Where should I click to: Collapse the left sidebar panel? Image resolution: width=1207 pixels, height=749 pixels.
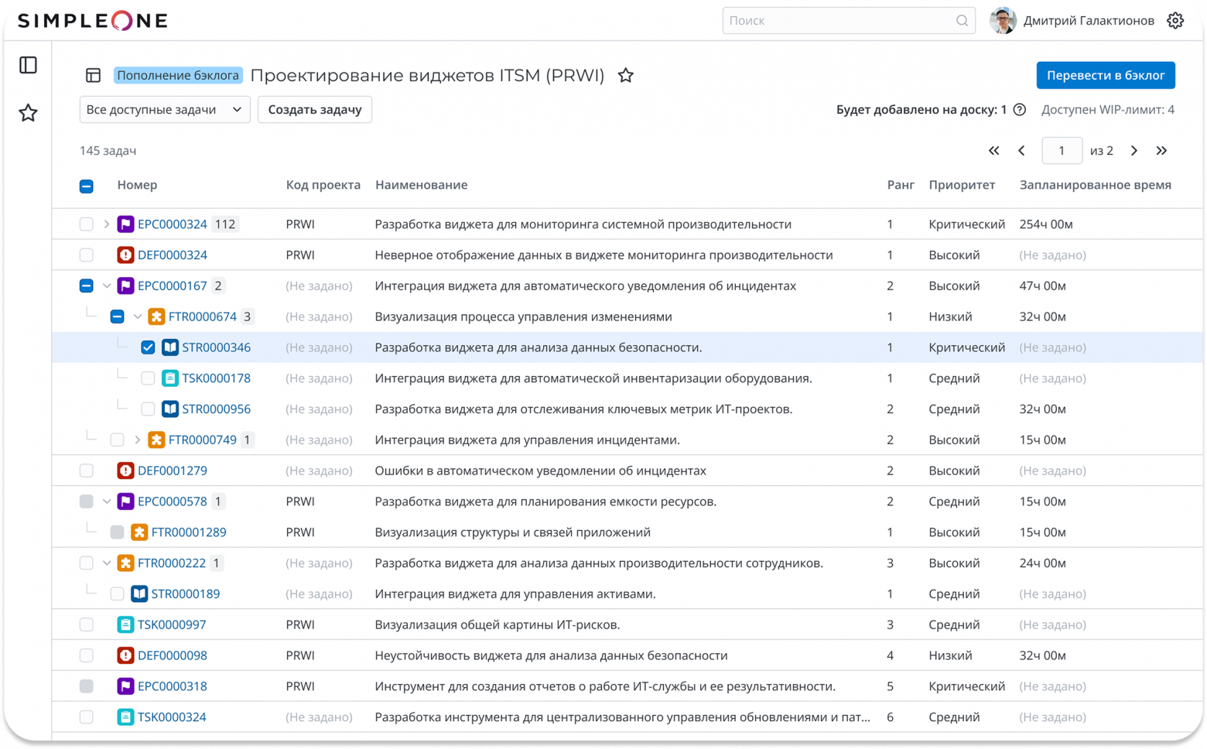pyautogui.click(x=28, y=65)
